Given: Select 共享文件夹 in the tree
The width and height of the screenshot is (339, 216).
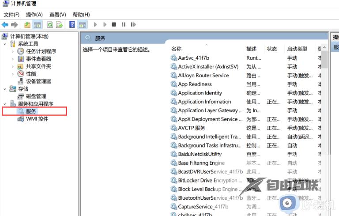Looking at the screenshot, I should point(38,66).
